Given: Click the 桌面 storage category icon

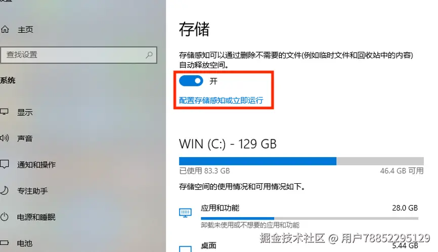Looking at the screenshot, I should 185,248.
